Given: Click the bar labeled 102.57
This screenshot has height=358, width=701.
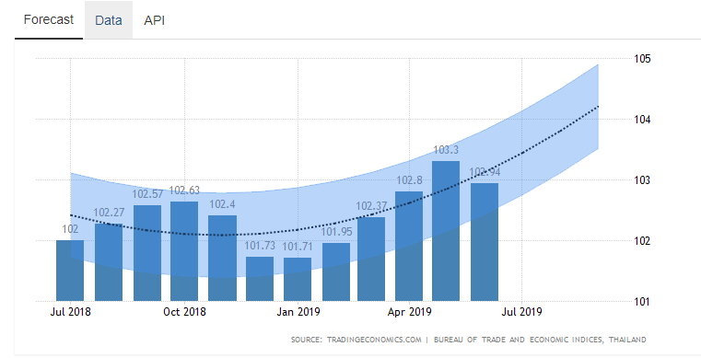Looking at the screenshot, I should pos(147,253).
